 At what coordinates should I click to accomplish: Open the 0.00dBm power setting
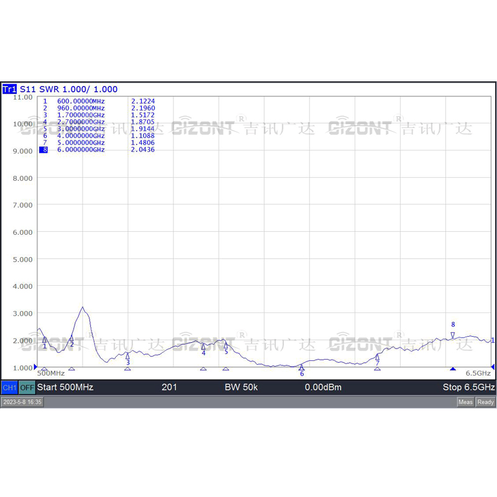point(323,387)
